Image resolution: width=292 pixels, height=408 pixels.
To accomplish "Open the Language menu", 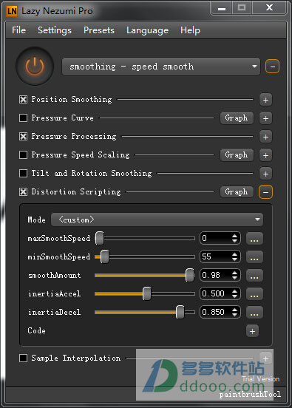I will coord(147,30).
